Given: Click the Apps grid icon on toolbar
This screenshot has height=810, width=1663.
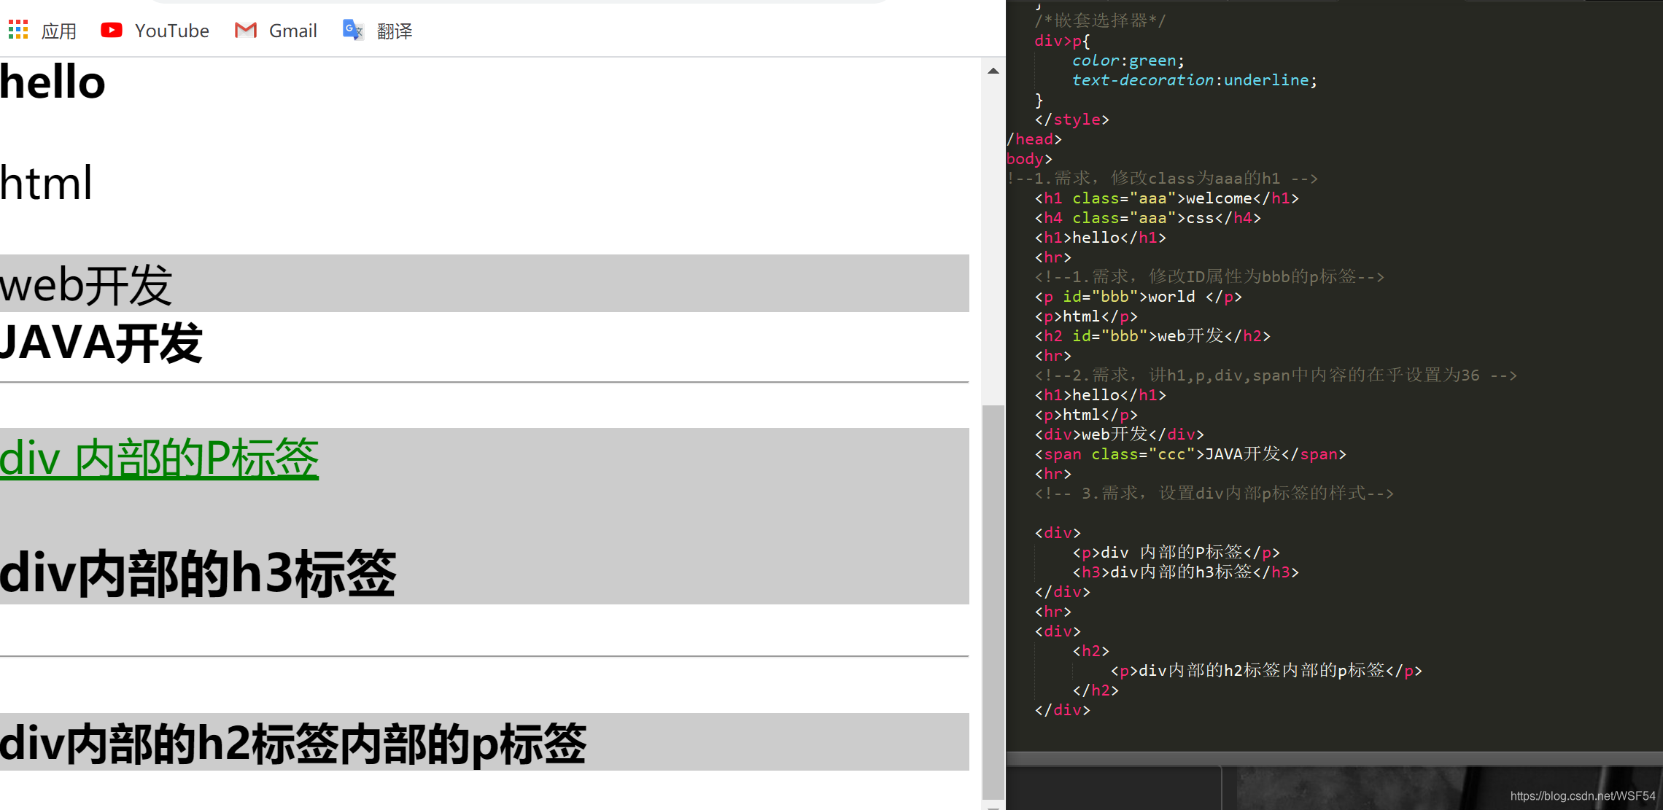Looking at the screenshot, I should (x=18, y=28).
